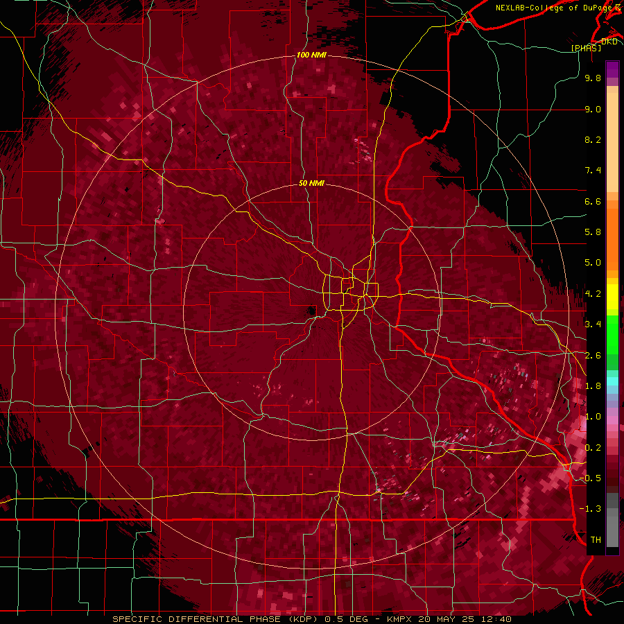The width and height of the screenshot is (624, 624).
Task: Click the black radar site dot at center
Action: 311,311
